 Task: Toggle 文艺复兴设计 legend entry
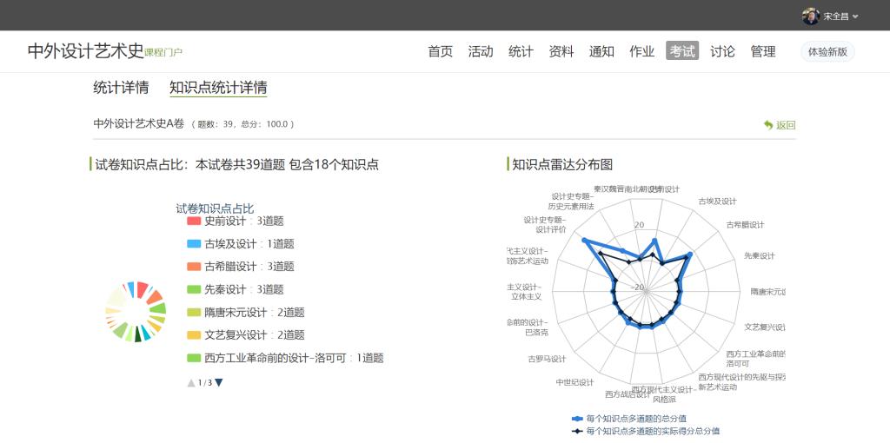[x=235, y=335]
